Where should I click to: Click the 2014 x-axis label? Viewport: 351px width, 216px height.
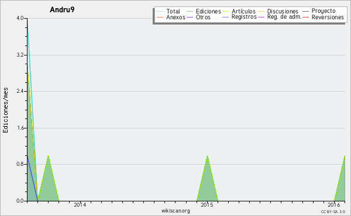[x=80, y=204]
